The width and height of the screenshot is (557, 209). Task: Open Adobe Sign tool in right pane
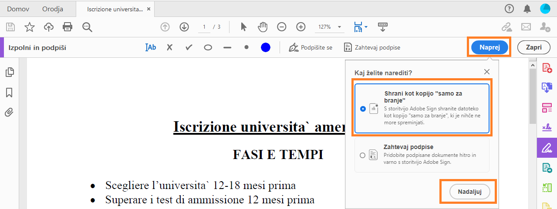click(547, 127)
